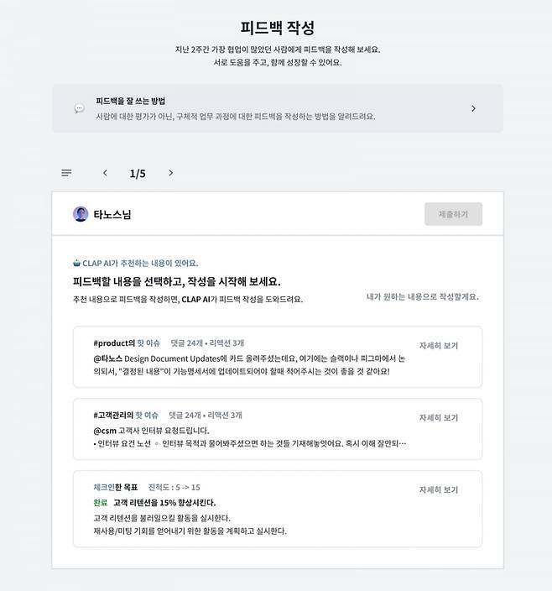Image resolution: width=552 pixels, height=591 pixels.
Task: Select the 체크인한 목표 goal card
Action: tap(278, 509)
